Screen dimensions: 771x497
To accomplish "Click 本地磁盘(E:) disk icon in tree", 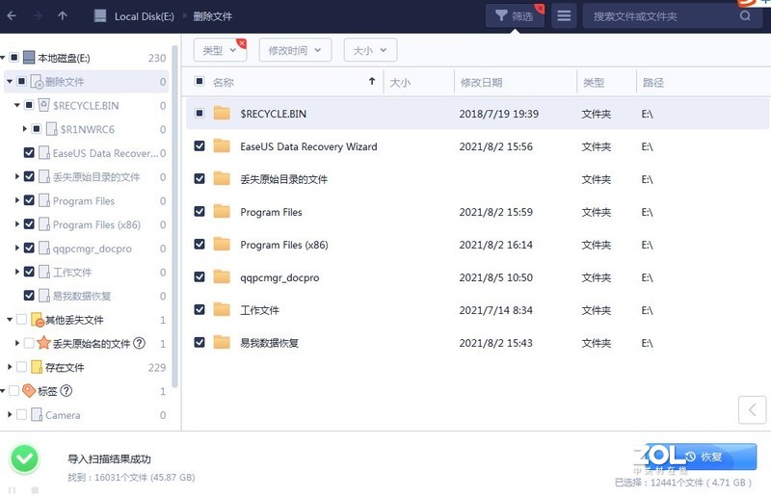I will [29, 58].
